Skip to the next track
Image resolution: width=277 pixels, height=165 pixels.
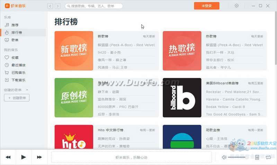click(39, 157)
